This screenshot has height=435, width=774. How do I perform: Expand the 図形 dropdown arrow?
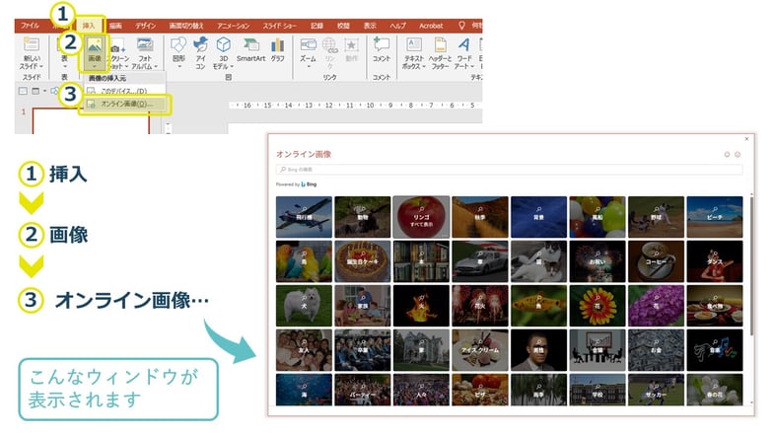point(178,66)
